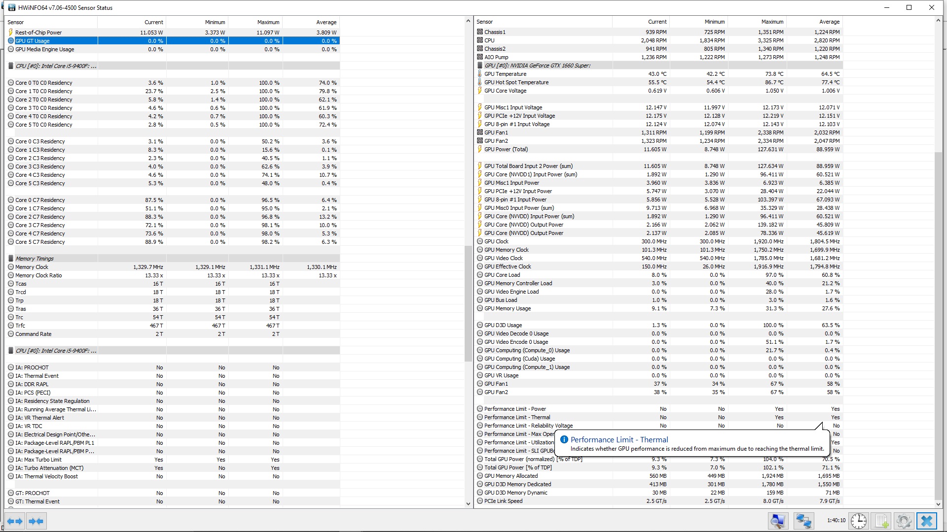Click the left pane Maximum column header
The height and width of the screenshot is (532, 947).
[268, 22]
